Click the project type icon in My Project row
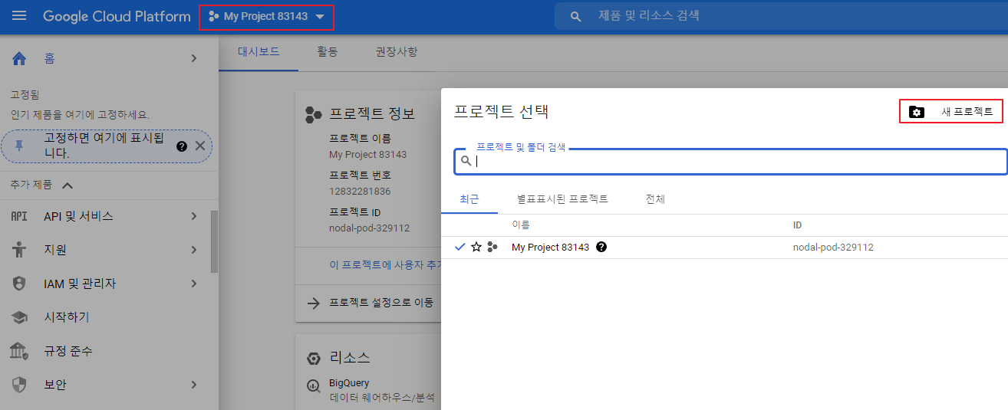Image resolution: width=1008 pixels, height=410 pixels. tap(492, 247)
